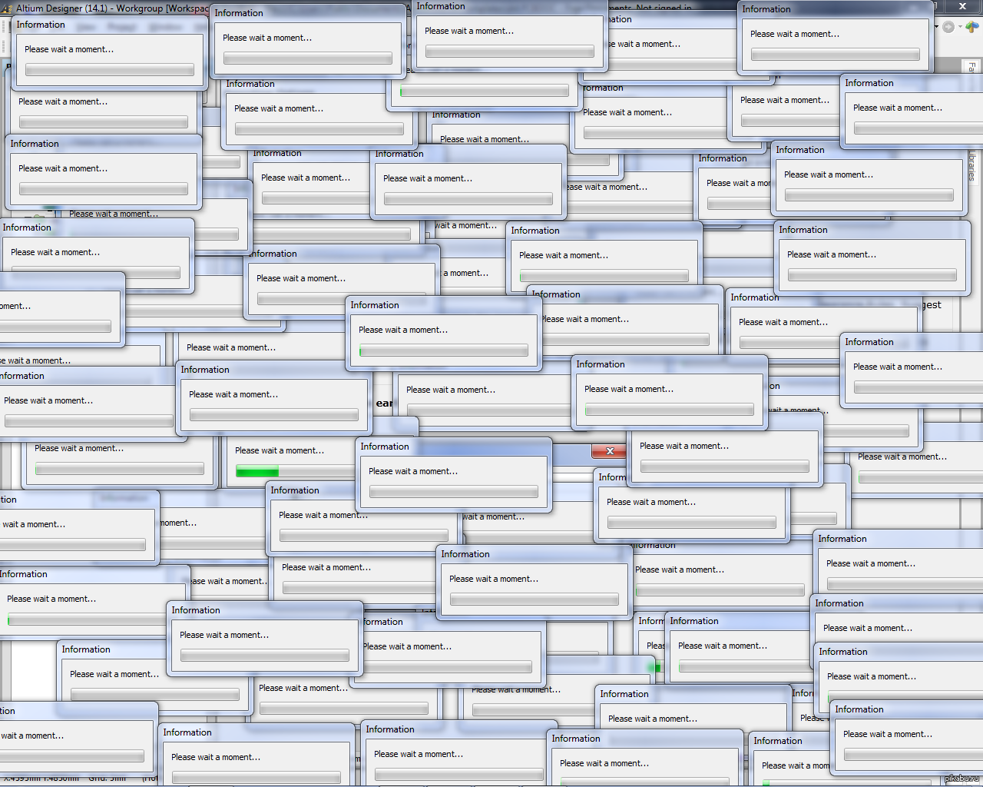Grab the upper toolbar grip handle
This screenshot has height=787, width=983.
5,25
